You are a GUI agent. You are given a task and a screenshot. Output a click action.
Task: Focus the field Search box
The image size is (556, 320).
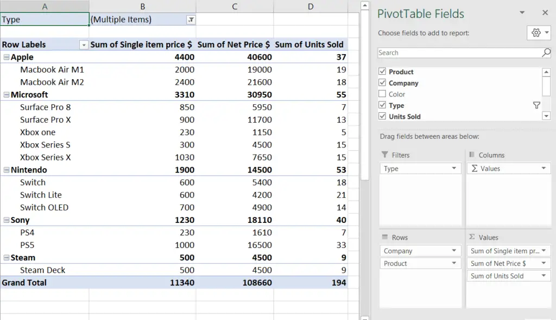459,53
